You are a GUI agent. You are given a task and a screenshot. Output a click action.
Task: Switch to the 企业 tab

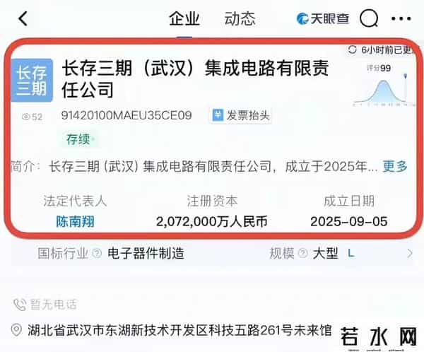184,18
